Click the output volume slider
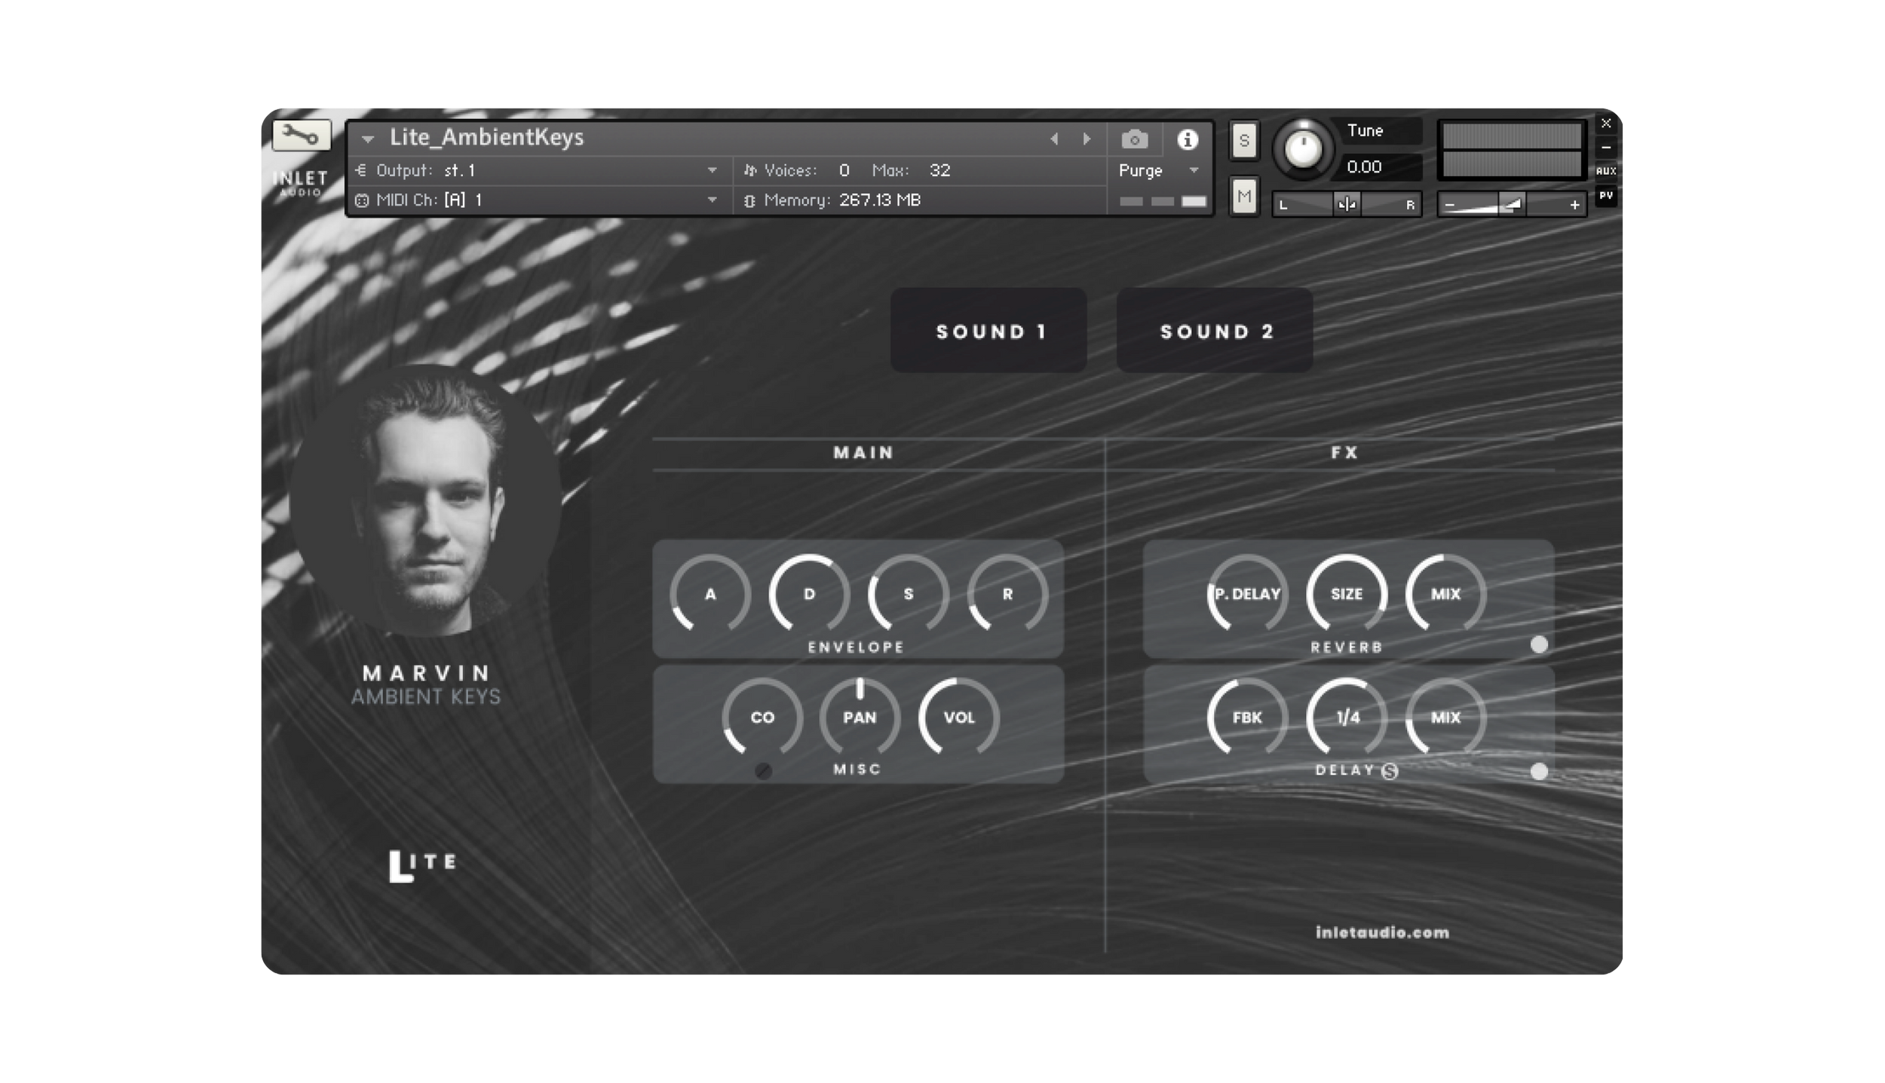The width and height of the screenshot is (1885, 1083). pos(1512,204)
